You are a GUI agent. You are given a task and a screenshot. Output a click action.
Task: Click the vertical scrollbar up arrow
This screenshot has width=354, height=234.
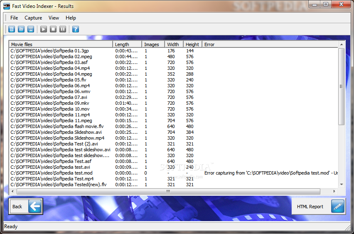coord(342,44)
